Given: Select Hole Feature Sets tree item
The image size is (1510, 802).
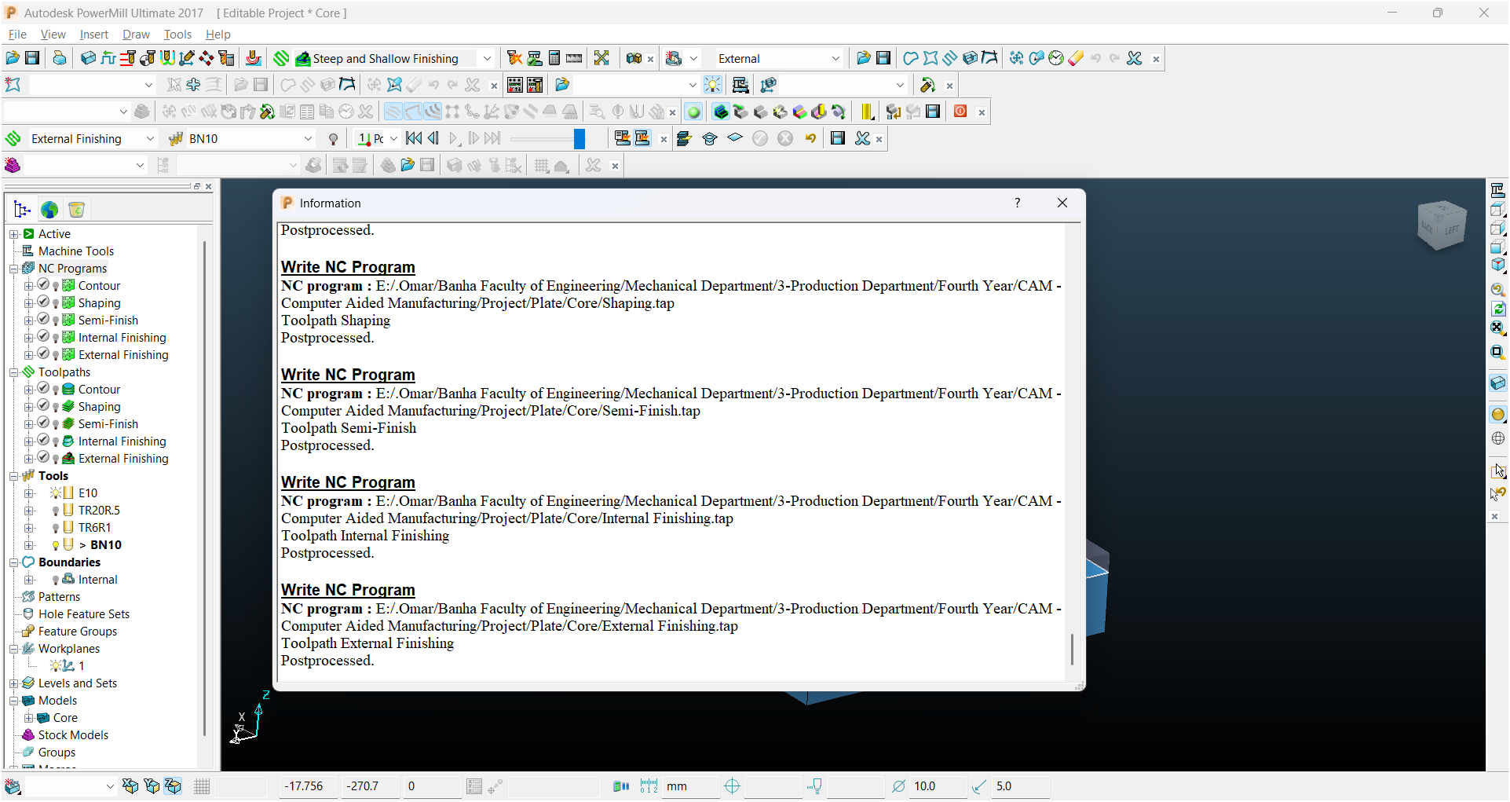Looking at the screenshot, I should coord(84,614).
